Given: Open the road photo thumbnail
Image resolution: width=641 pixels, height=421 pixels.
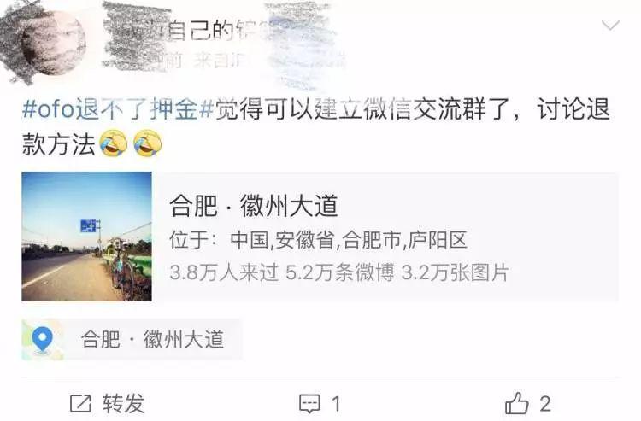Looking at the screenshot, I should pyautogui.click(x=86, y=237).
